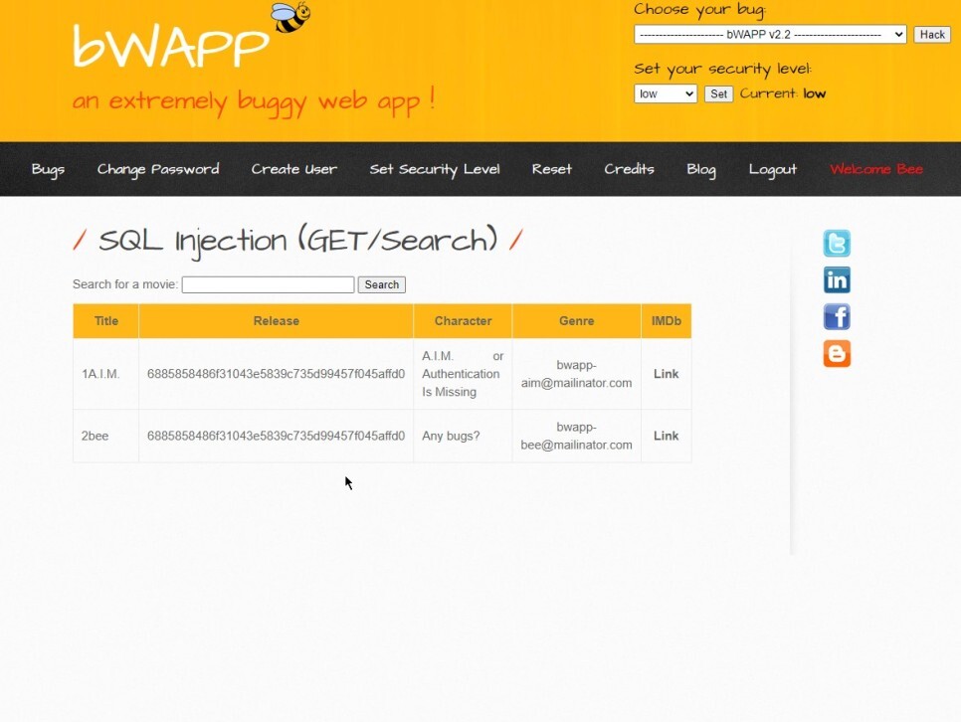Open Create User in navigation bar
This screenshot has width=961, height=722.
[x=294, y=169]
